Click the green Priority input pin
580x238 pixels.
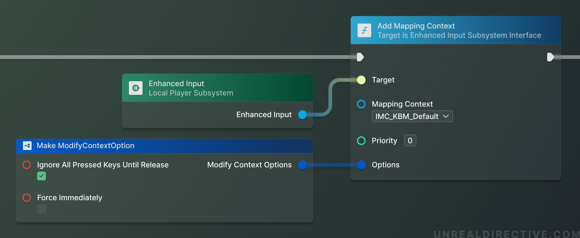point(361,141)
